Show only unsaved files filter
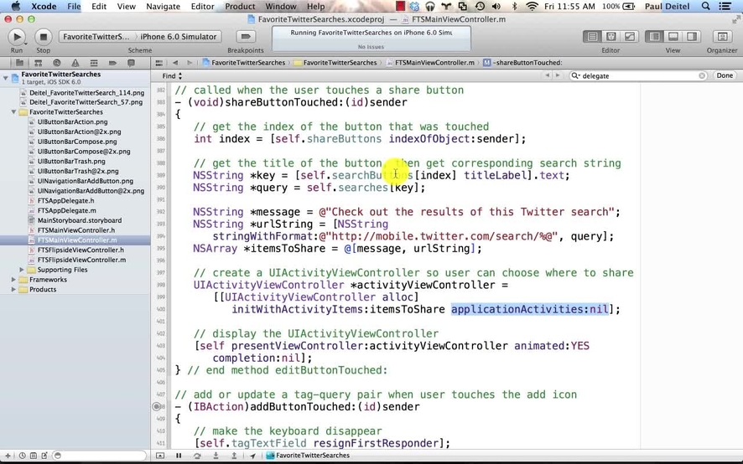The image size is (743, 464). pyautogui.click(x=44, y=456)
